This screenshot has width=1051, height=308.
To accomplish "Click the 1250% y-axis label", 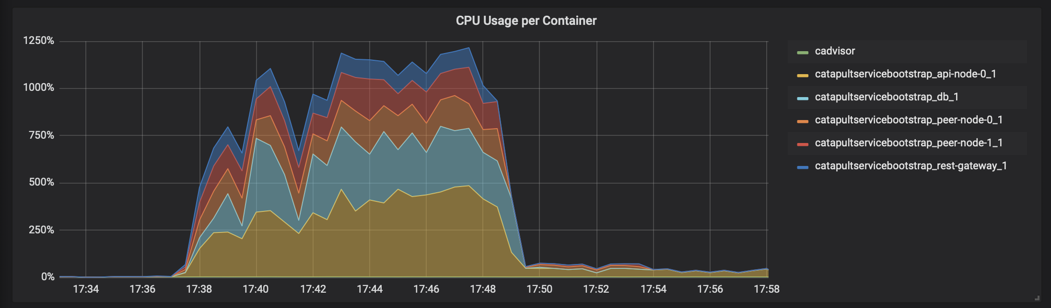I will point(38,41).
